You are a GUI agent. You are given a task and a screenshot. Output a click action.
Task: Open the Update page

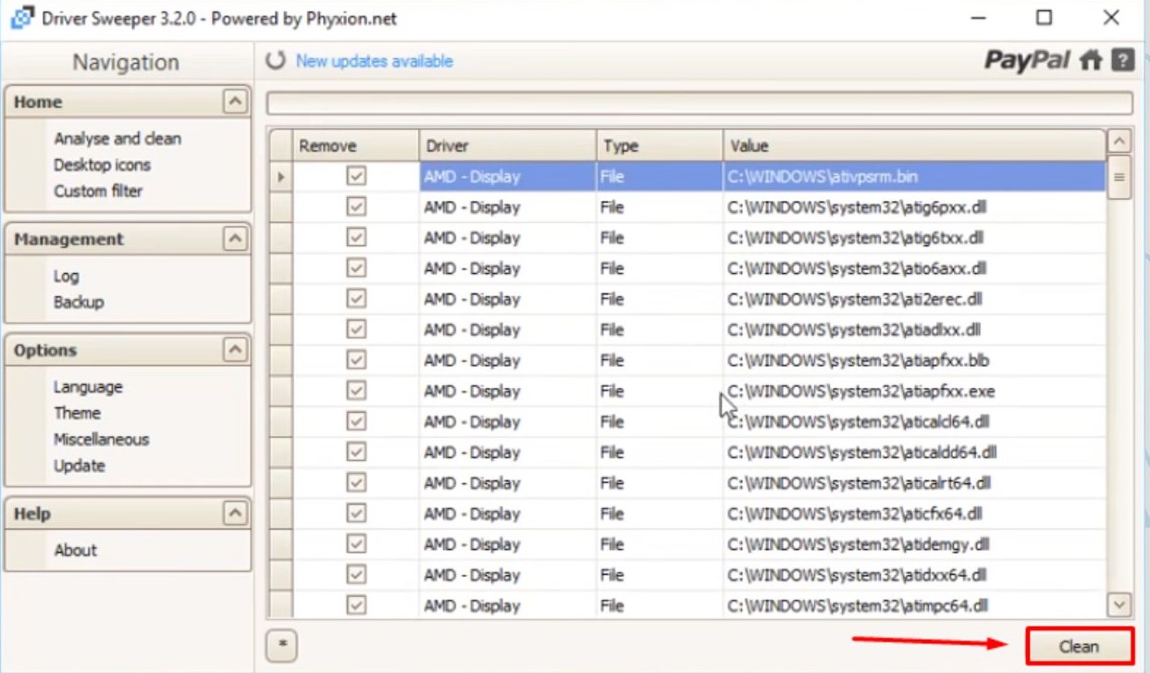pos(80,466)
